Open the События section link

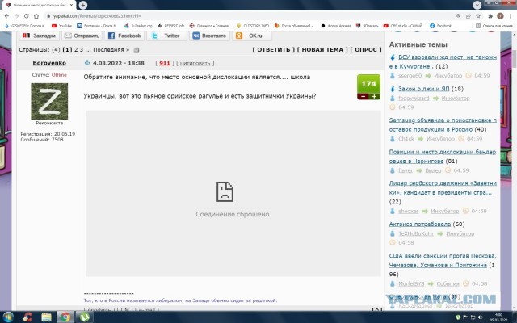(x=448, y=283)
